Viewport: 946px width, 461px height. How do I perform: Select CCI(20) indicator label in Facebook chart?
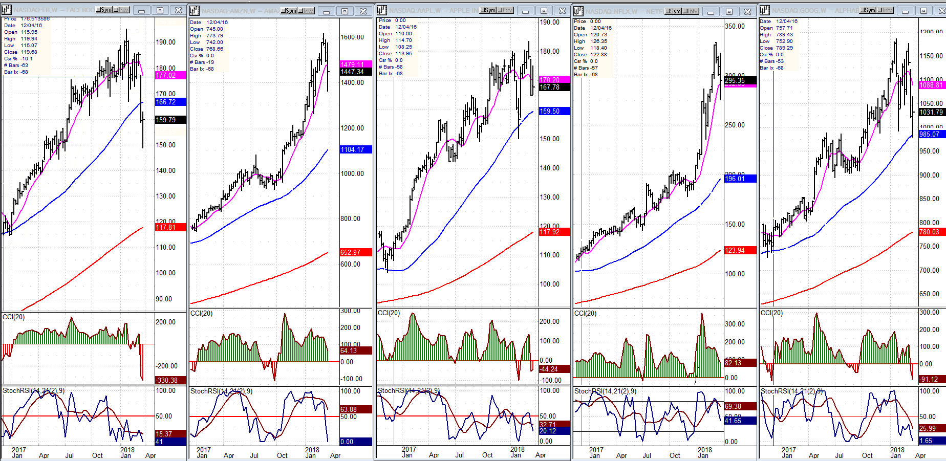[x=14, y=317]
